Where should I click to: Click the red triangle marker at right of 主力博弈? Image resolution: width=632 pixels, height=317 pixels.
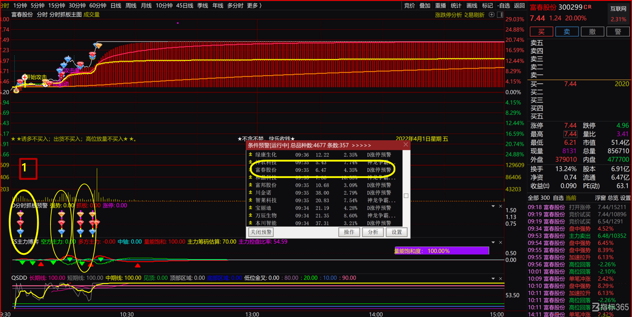(x=138, y=265)
